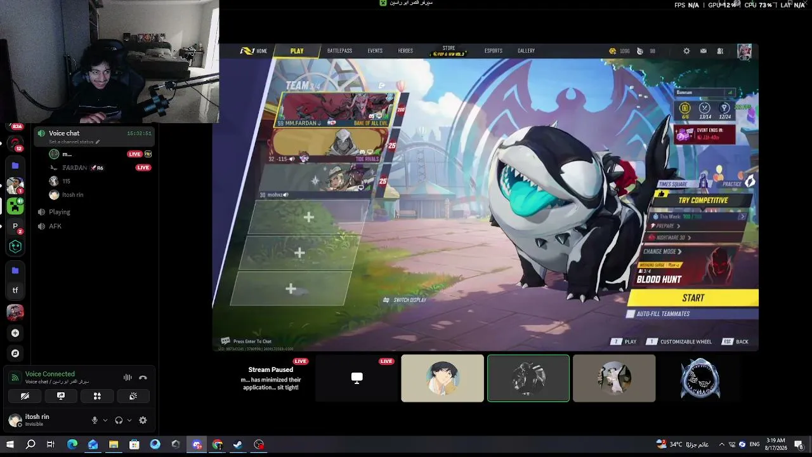Open the friends list icon in game header
Image resolution: width=812 pixels, height=457 pixels.
[720, 51]
